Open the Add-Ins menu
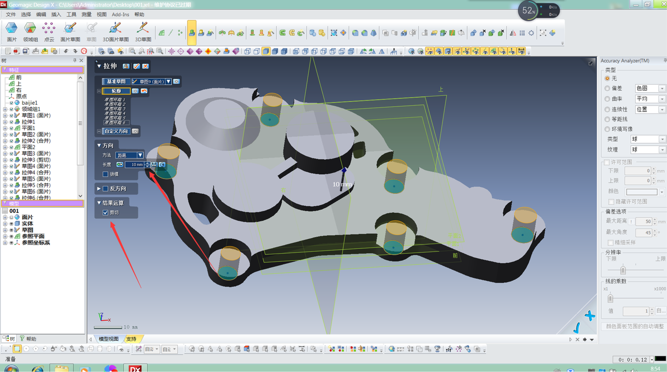This screenshot has width=667, height=372. click(x=120, y=14)
